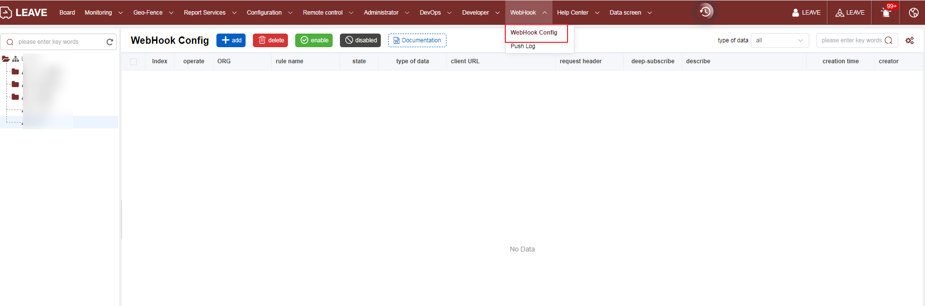Expand the Report Services menu
Screen dimensions: 925x306
[210, 13]
